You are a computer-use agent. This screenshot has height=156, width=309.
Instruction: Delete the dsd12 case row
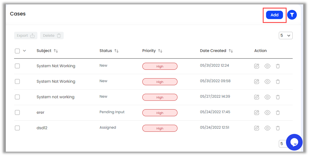coord(278,128)
